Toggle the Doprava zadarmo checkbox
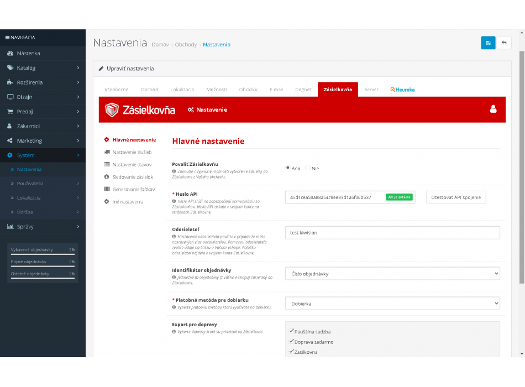The image size is (525, 387). pyautogui.click(x=291, y=342)
